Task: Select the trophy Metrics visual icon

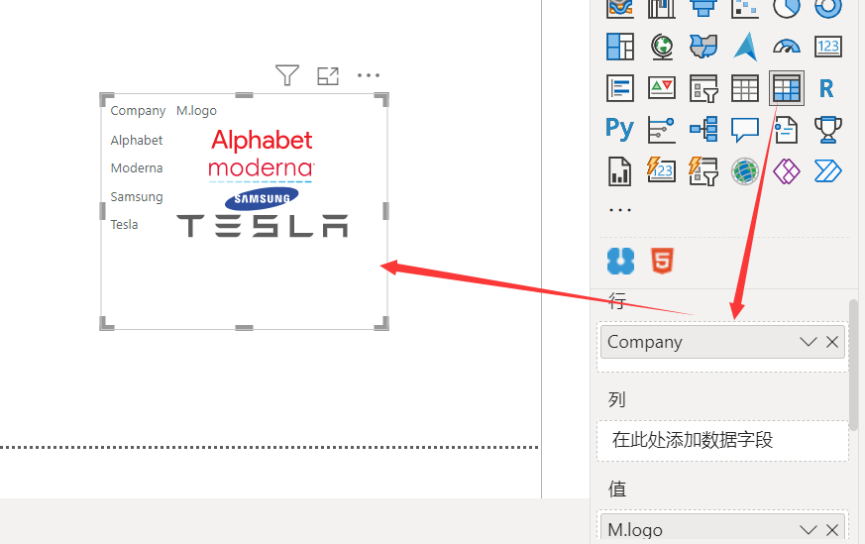Action: point(828,130)
